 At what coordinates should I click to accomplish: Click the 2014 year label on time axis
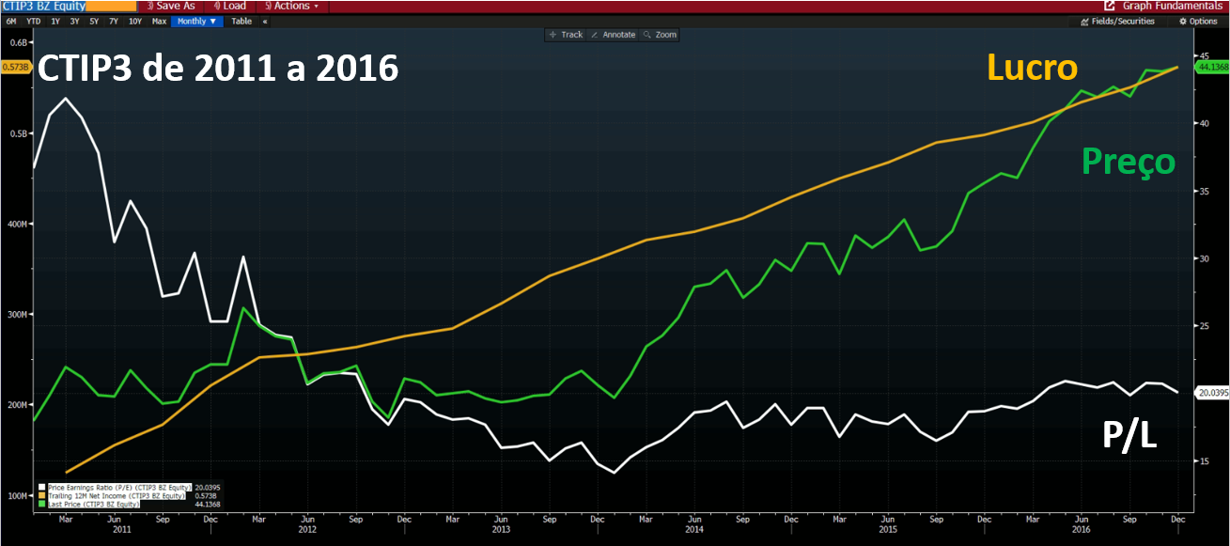tap(694, 530)
